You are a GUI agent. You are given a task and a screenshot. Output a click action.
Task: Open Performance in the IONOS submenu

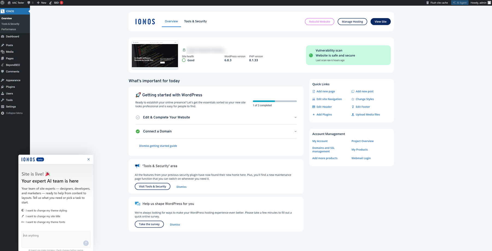click(x=9, y=30)
